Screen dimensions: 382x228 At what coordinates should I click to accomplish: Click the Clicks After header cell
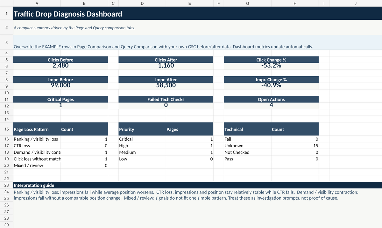coord(166,60)
